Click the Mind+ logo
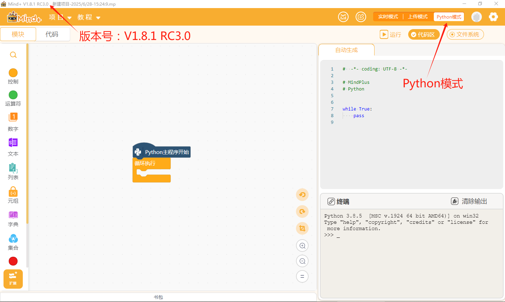Screen dimensions: 505x302 click(24, 17)
